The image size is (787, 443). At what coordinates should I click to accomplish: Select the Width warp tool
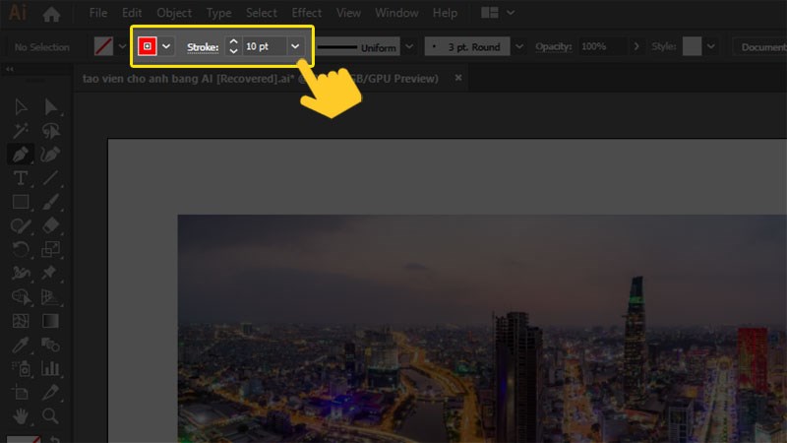(x=21, y=273)
